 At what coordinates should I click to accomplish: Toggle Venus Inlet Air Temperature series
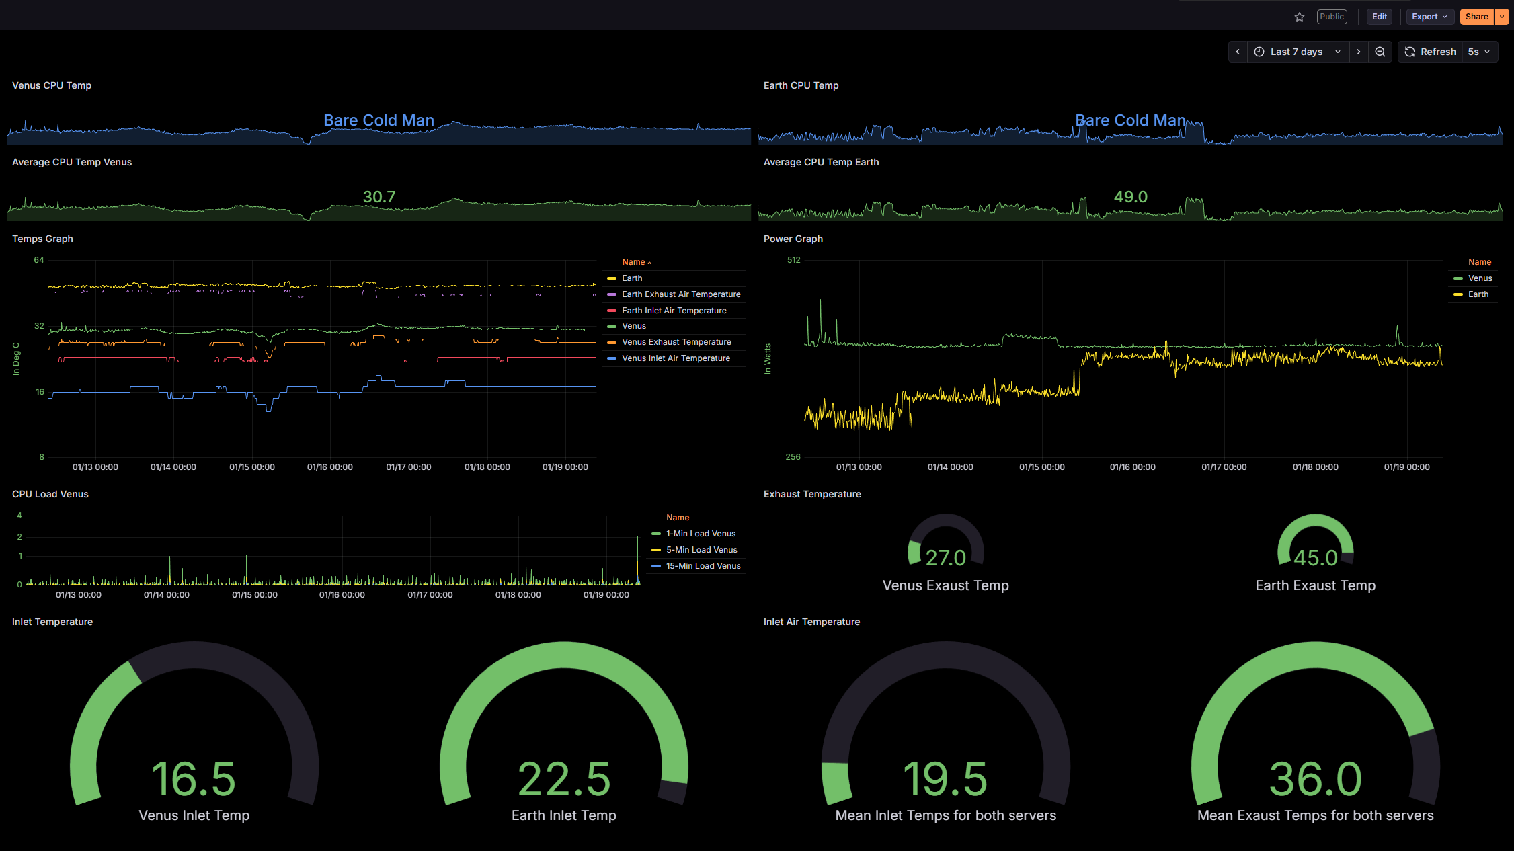668,358
